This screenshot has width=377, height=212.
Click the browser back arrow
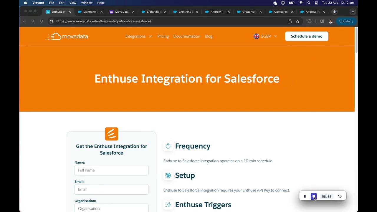(24, 21)
